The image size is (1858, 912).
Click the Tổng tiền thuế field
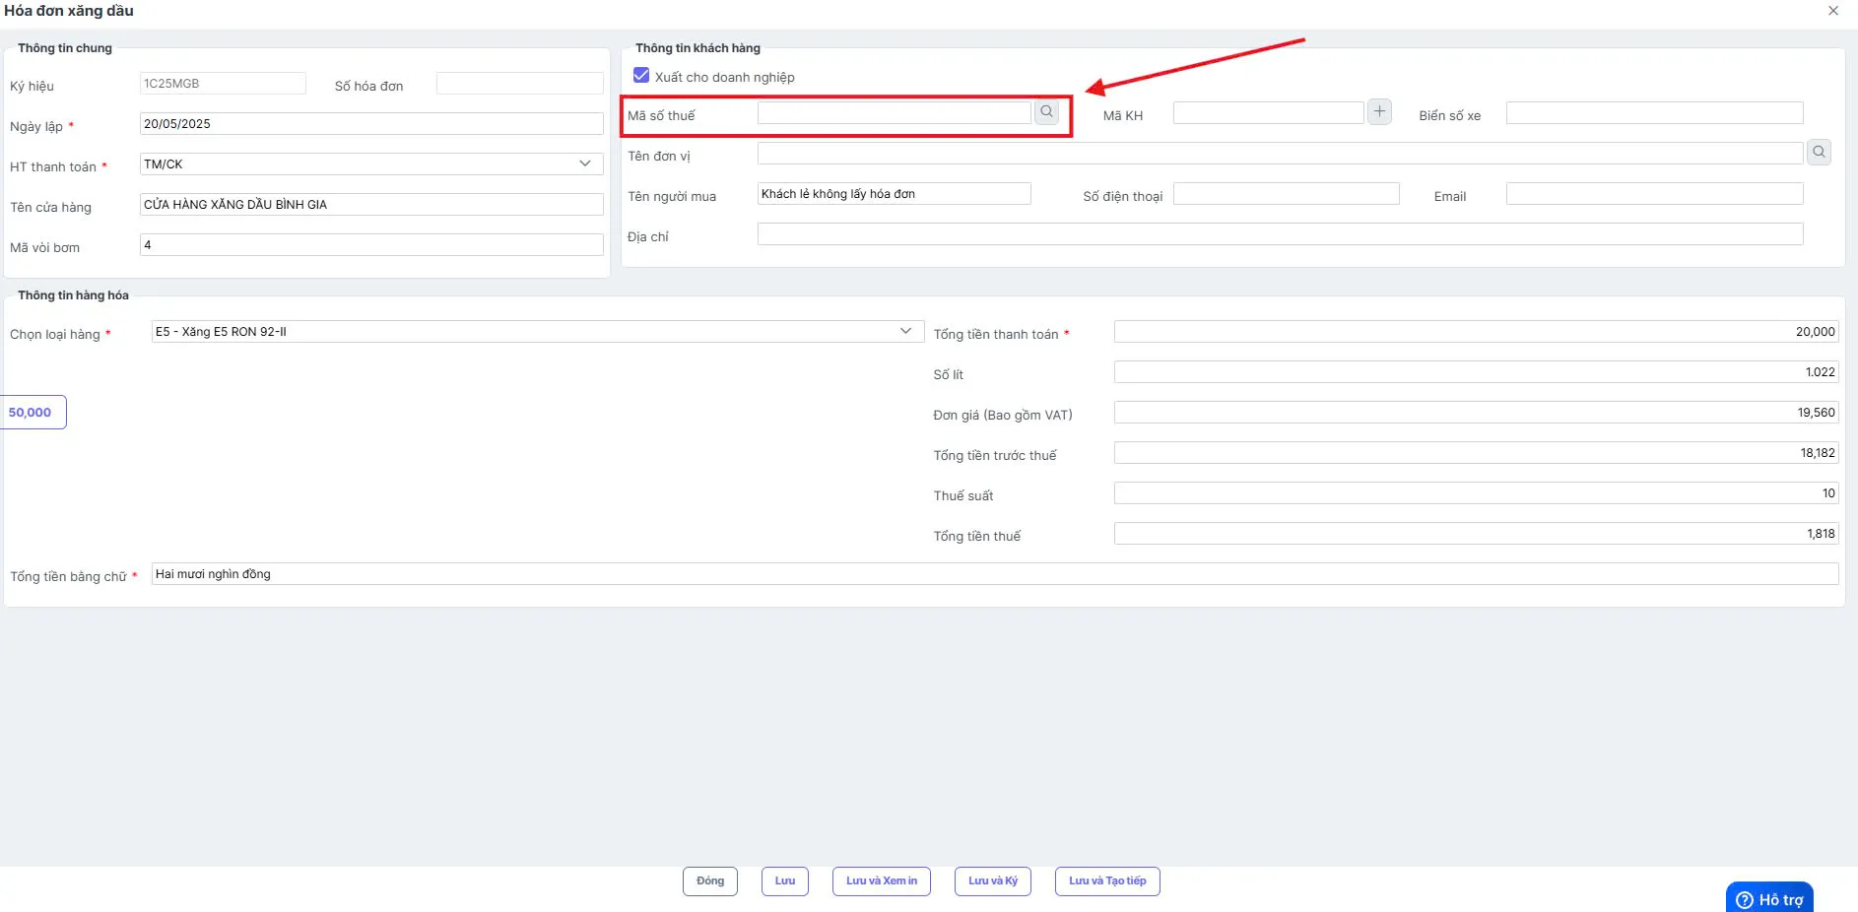[x=1476, y=533]
